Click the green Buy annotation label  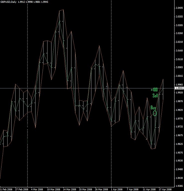(153, 108)
